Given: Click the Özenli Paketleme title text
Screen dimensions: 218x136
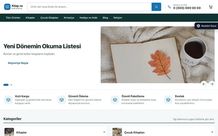Looking at the screenshot, I should pos(133,96).
